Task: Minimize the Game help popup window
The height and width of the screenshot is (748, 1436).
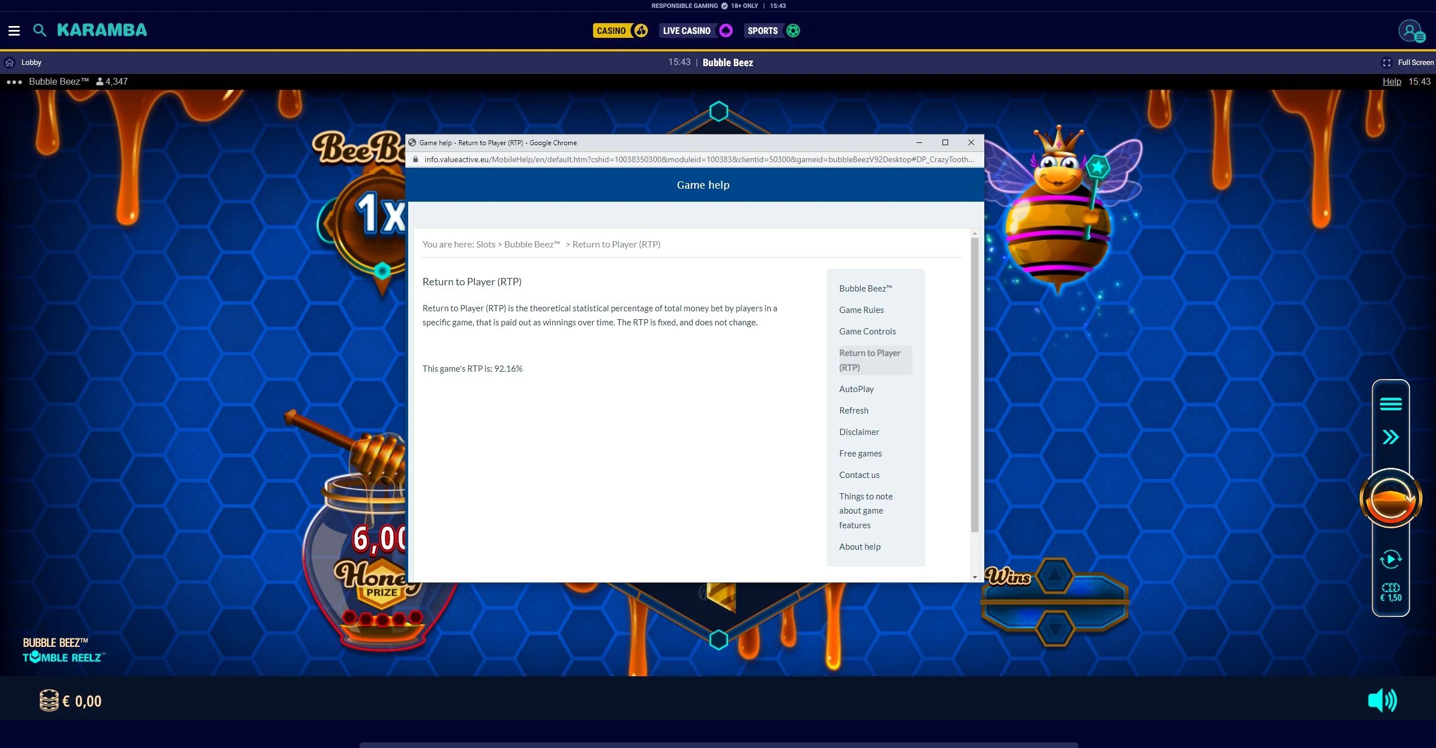Action: (919, 142)
